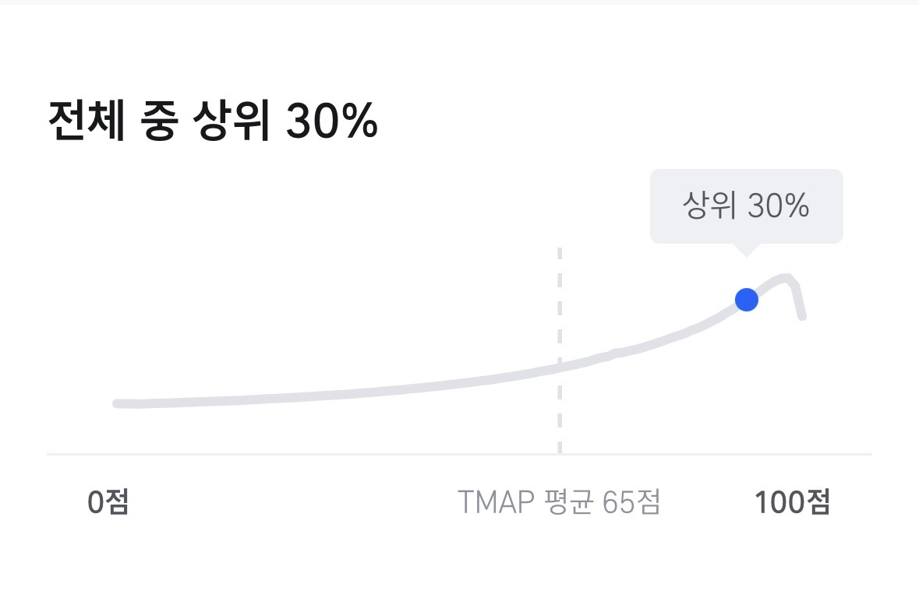This screenshot has width=919, height=598.
Task: Click the left starting end of the gray curve
Action: click(118, 403)
